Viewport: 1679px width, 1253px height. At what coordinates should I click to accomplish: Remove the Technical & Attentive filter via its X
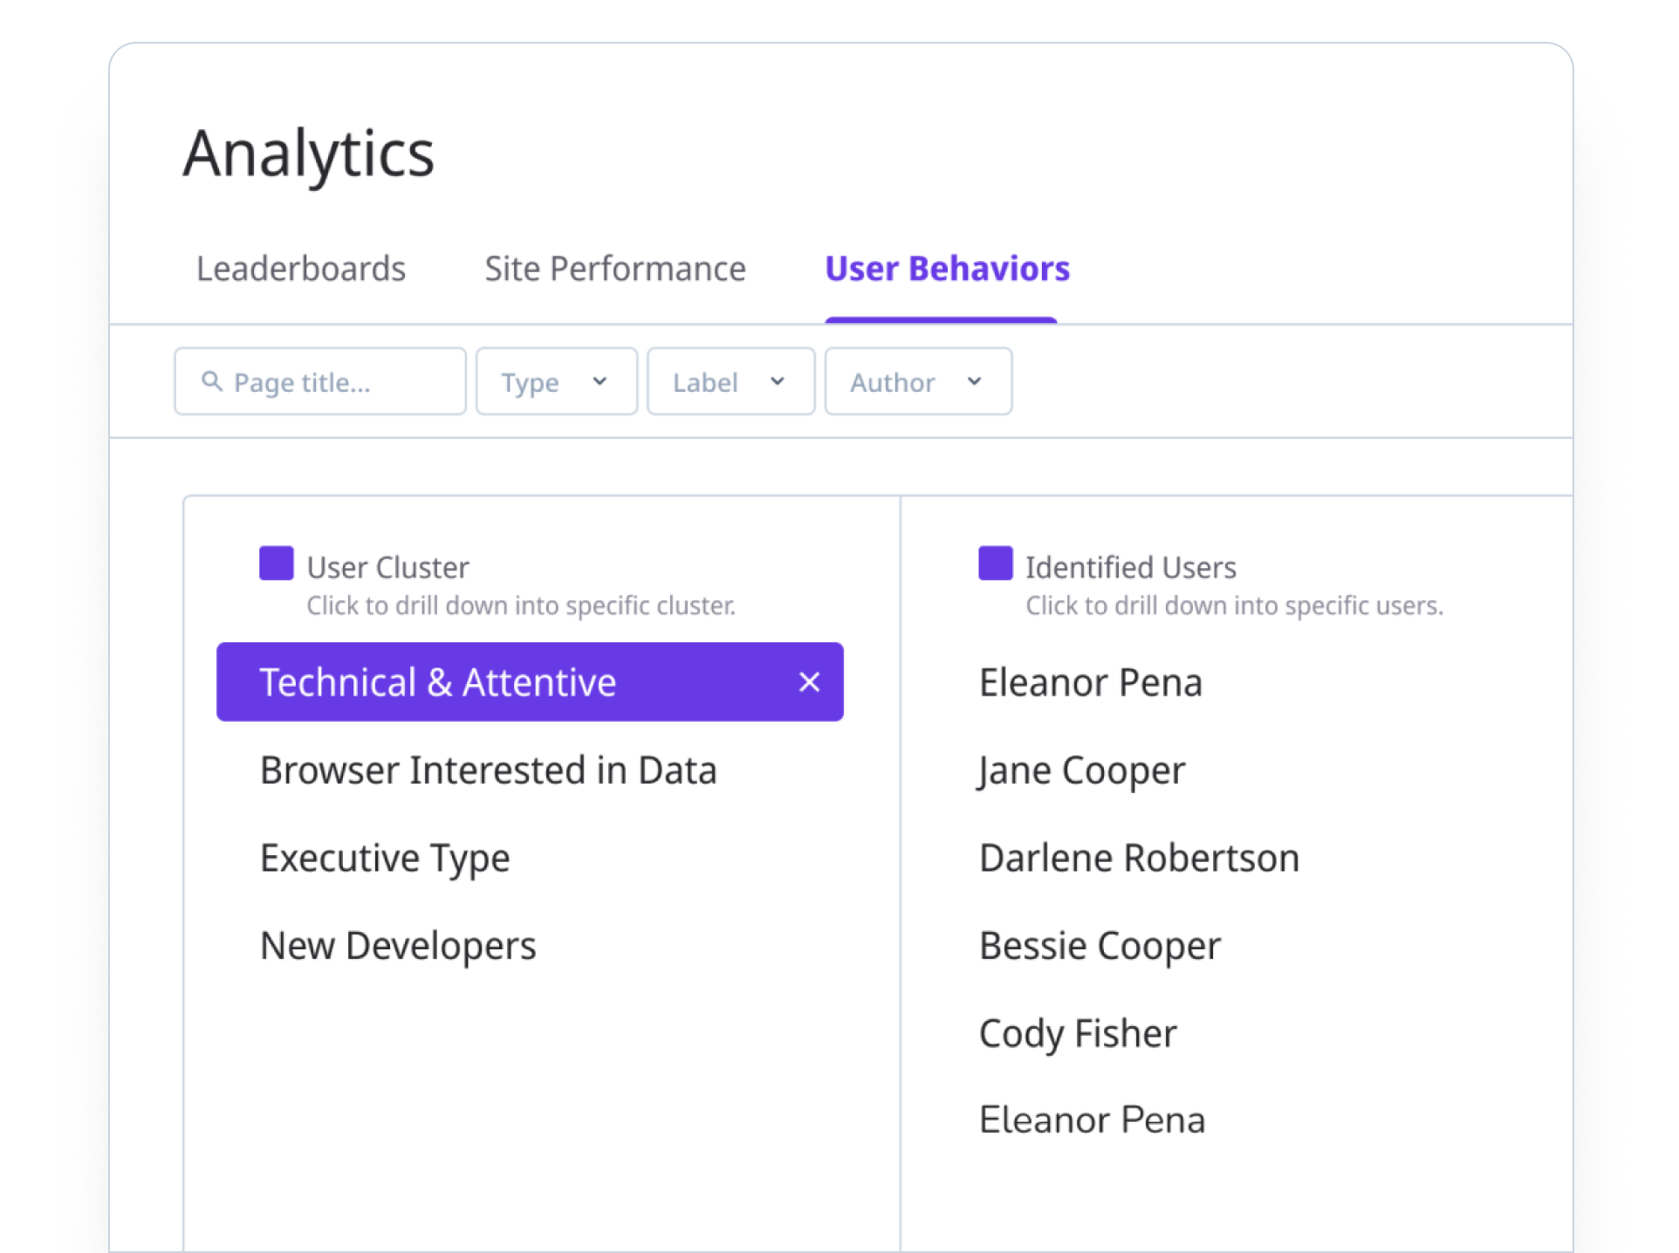pos(810,681)
